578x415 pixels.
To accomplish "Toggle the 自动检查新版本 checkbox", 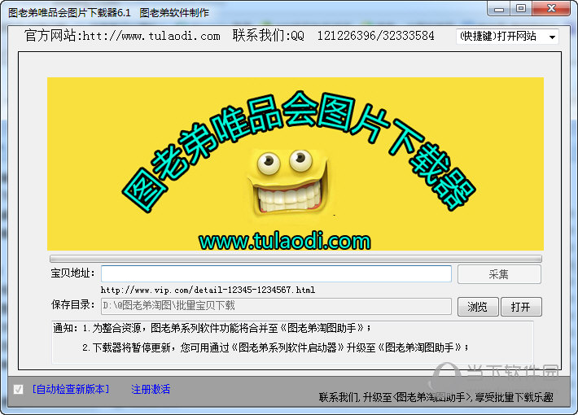I will click(x=18, y=389).
